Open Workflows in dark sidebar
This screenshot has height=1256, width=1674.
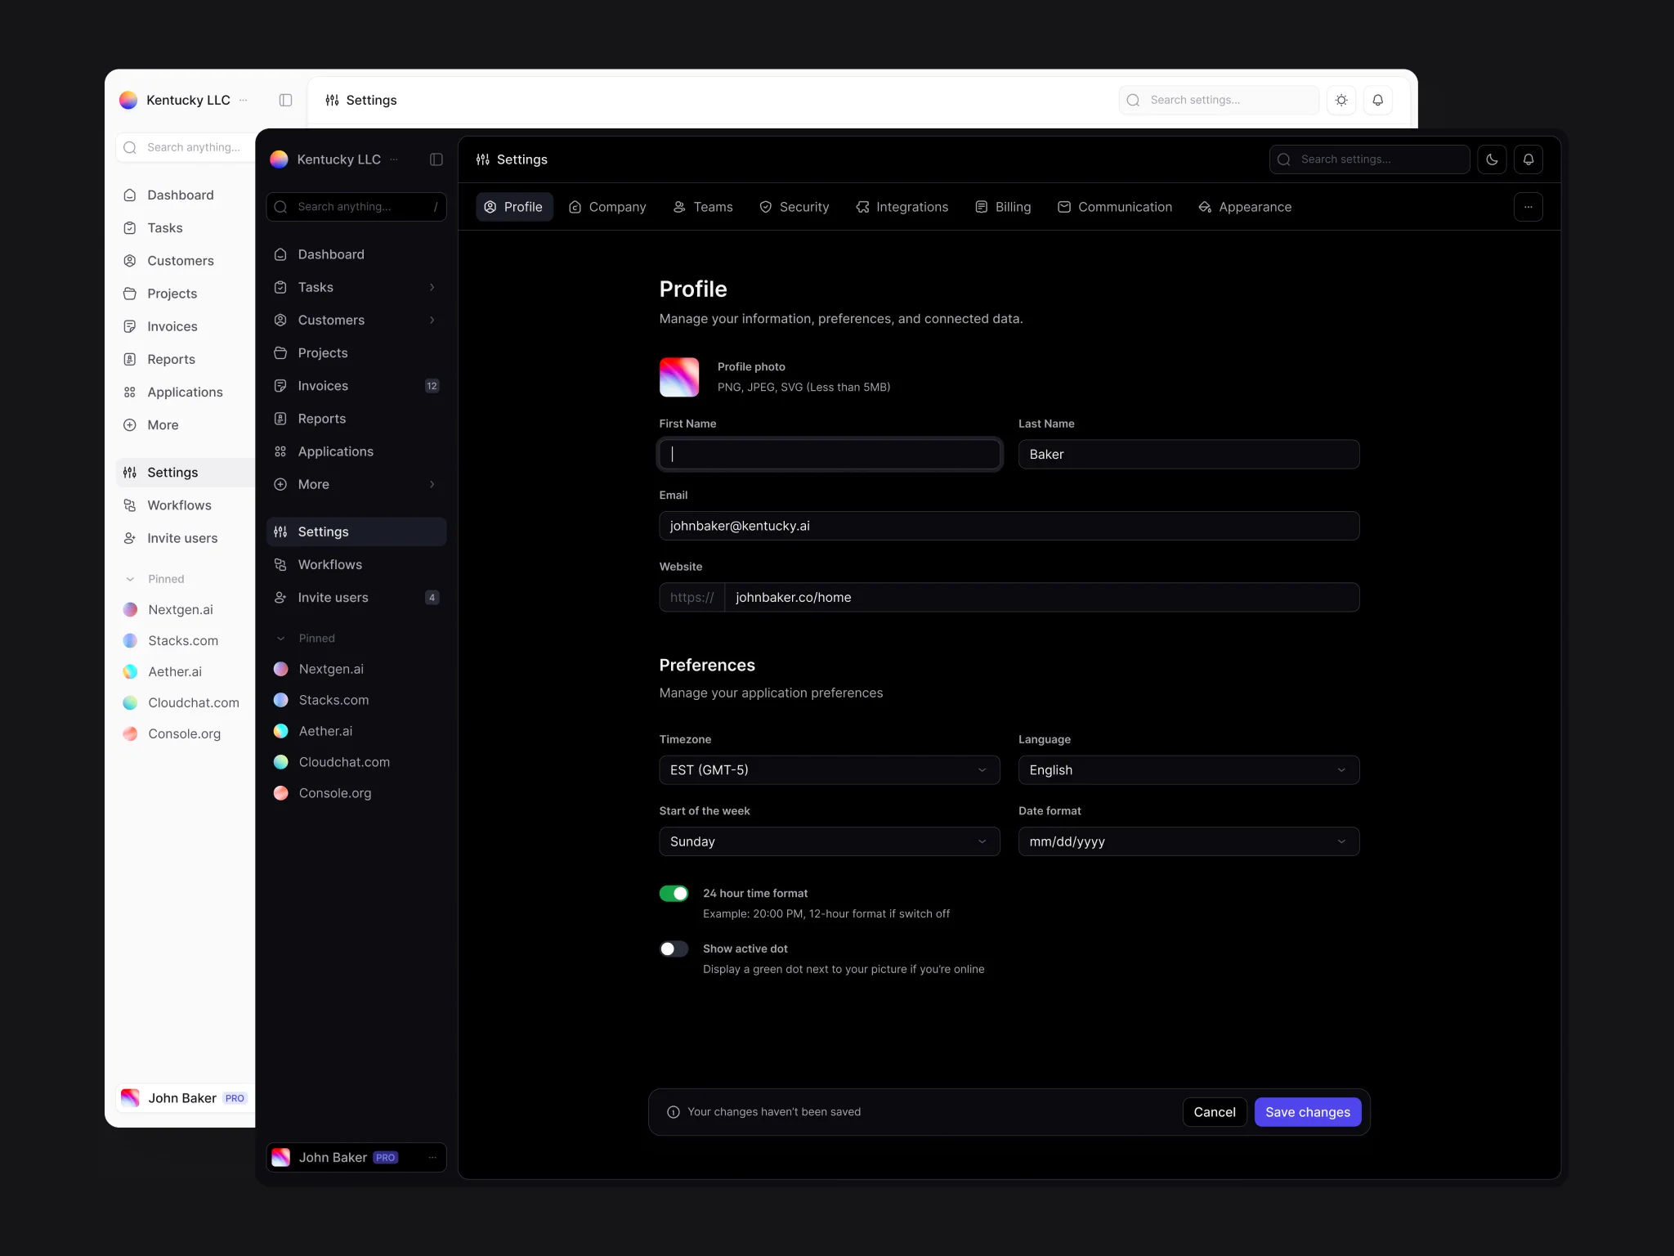pyautogui.click(x=356, y=565)
